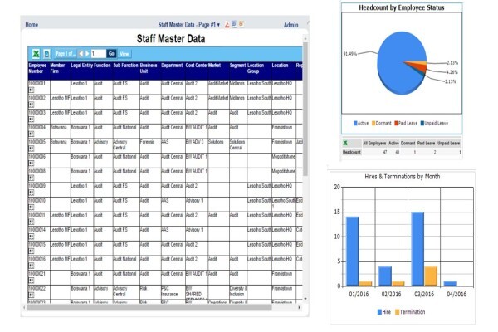Open the Home menu
Image resolution: width=498 pixels, height=332 pixels.
click(32, 24)
